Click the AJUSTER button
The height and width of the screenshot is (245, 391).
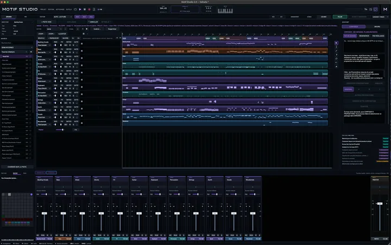click(62, 34)
